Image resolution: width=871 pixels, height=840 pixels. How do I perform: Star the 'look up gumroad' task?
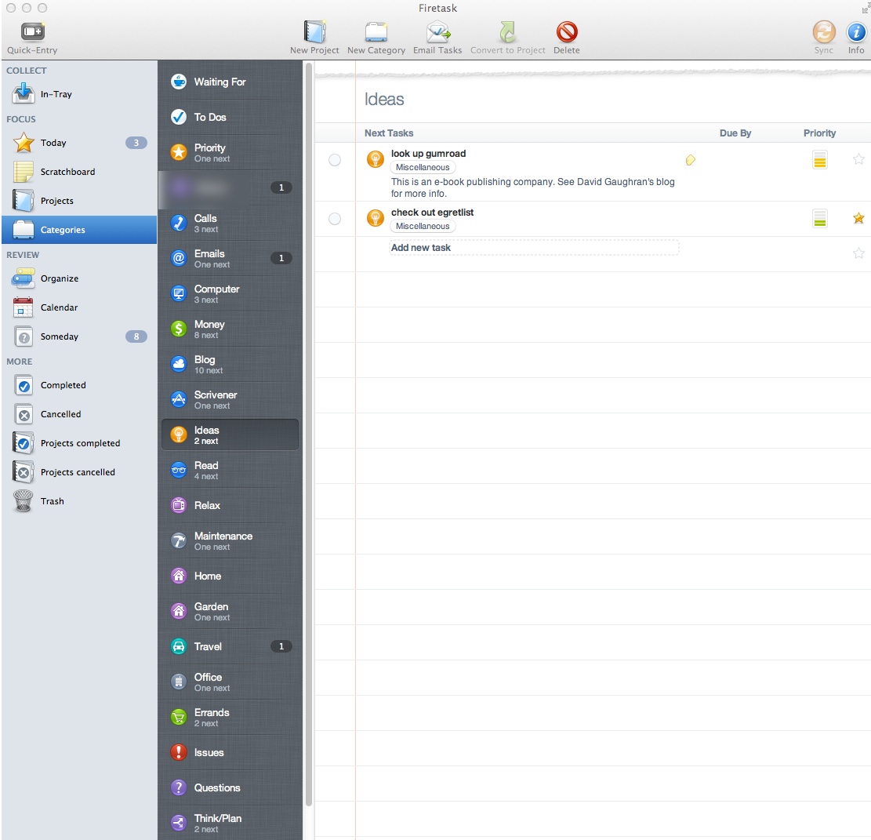(858, 160)
